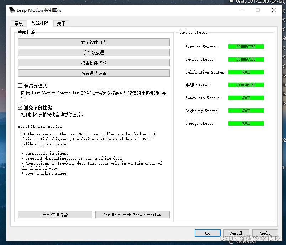This screenshot has width=286, height=245.
Task: Click the Device Status CONNECTED indicator
Action: [x=246, y=59]
